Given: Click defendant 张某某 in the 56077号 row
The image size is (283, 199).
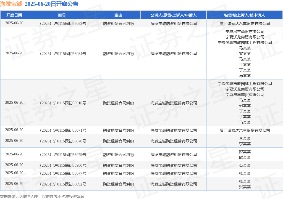Looking at the screenshot, I should click(x=245, y=173).
